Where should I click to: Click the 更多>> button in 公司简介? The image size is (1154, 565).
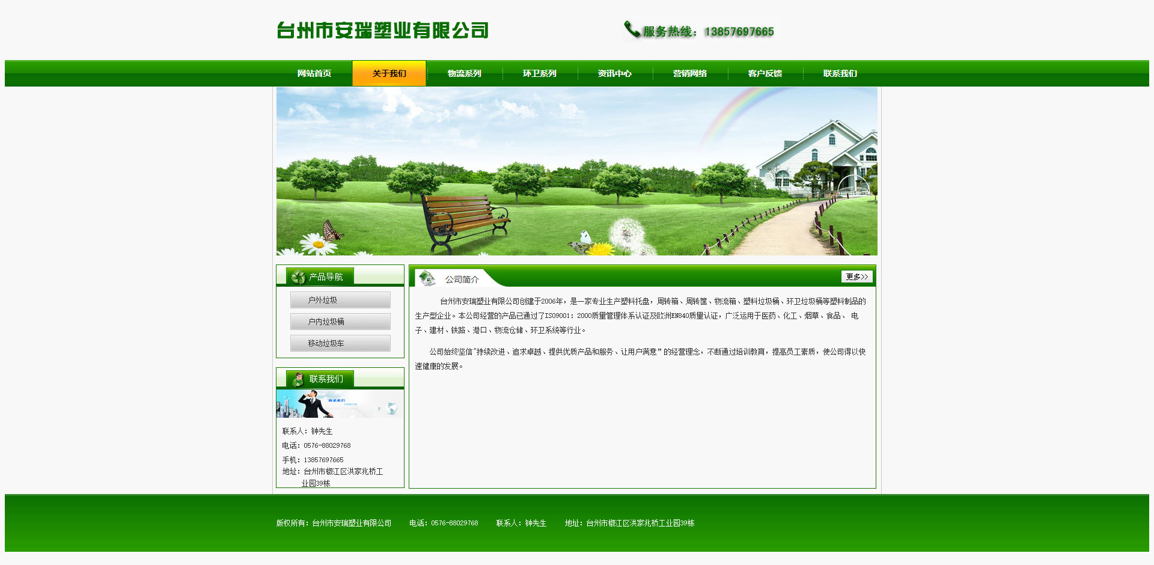click(x=856, y=276)
